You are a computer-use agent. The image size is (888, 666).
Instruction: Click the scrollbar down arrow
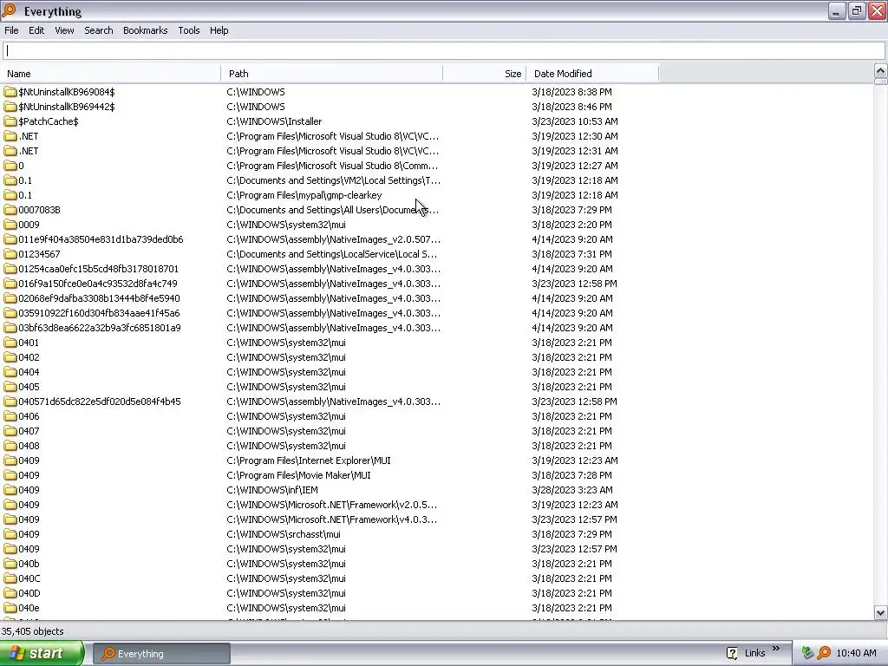click(880, 612)
